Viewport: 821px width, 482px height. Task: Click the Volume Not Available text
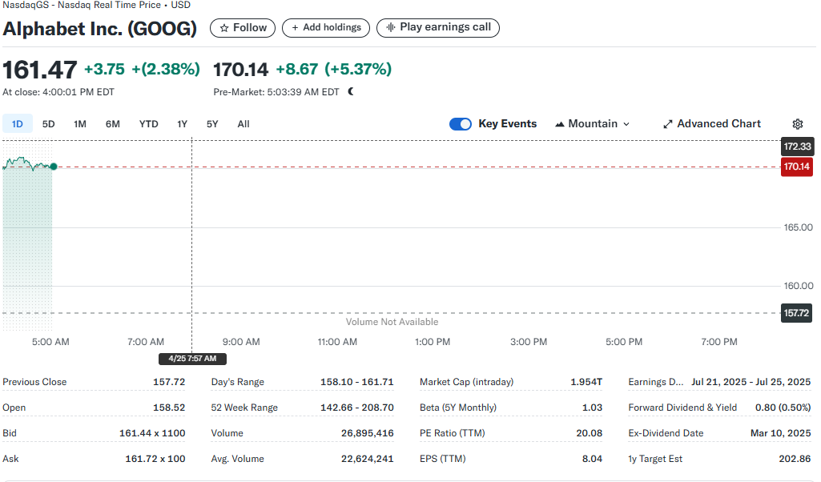point(392,322)
